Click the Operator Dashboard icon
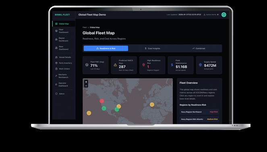 point(56,84)
